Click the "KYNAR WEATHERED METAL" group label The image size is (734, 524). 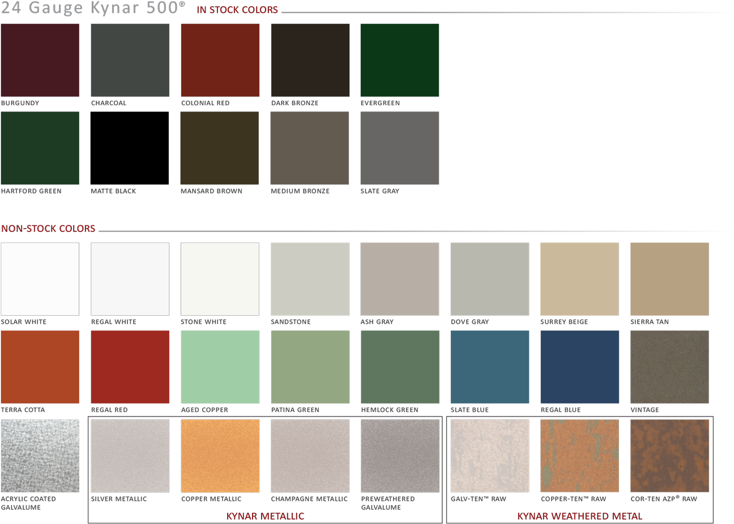(x=580, y=516)
